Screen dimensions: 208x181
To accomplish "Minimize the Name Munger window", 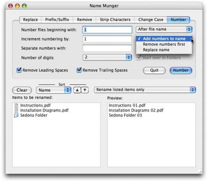I will pos(17,6).
